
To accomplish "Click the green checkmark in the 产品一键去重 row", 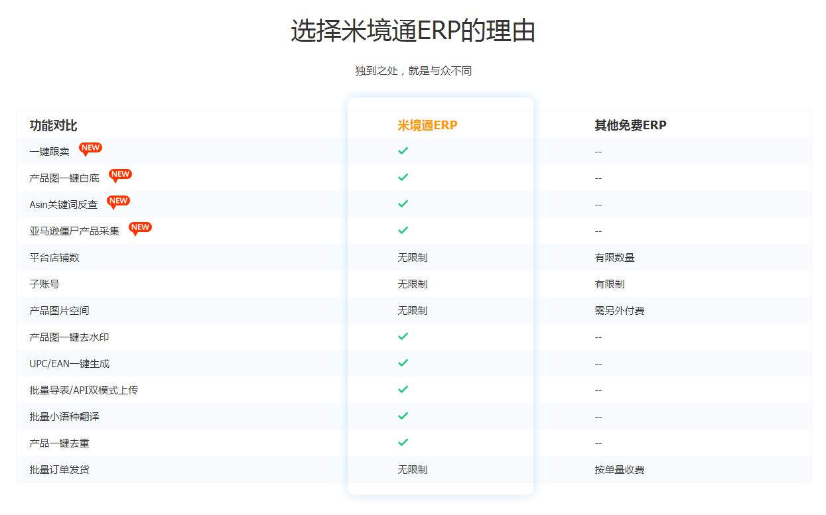I will (x=403, y=442).
